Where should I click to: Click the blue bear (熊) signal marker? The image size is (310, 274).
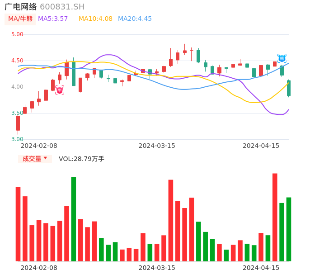pos(282,58)
